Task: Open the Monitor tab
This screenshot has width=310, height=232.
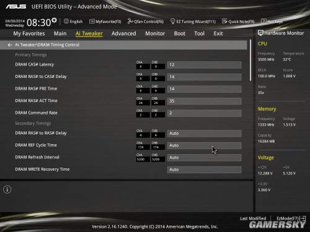Action: pyautogui.click(x=155, y=33)
